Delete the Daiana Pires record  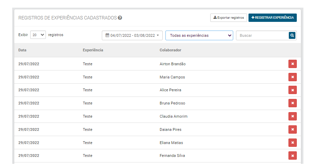[292, 129]
